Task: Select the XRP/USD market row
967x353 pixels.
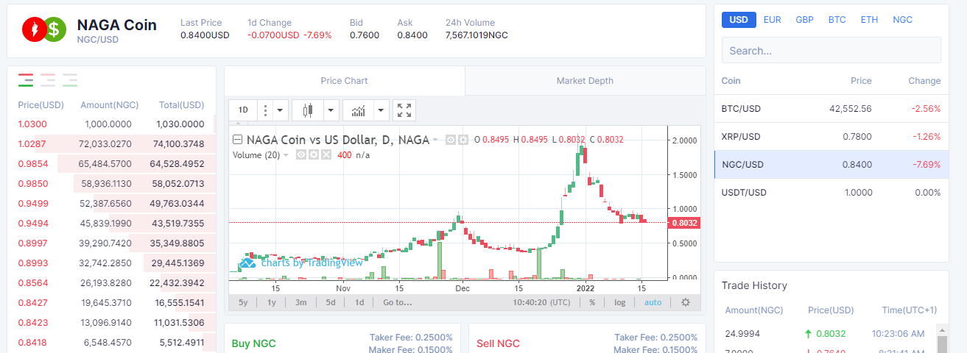Action: pyautogui.click(x=831, y=137)
